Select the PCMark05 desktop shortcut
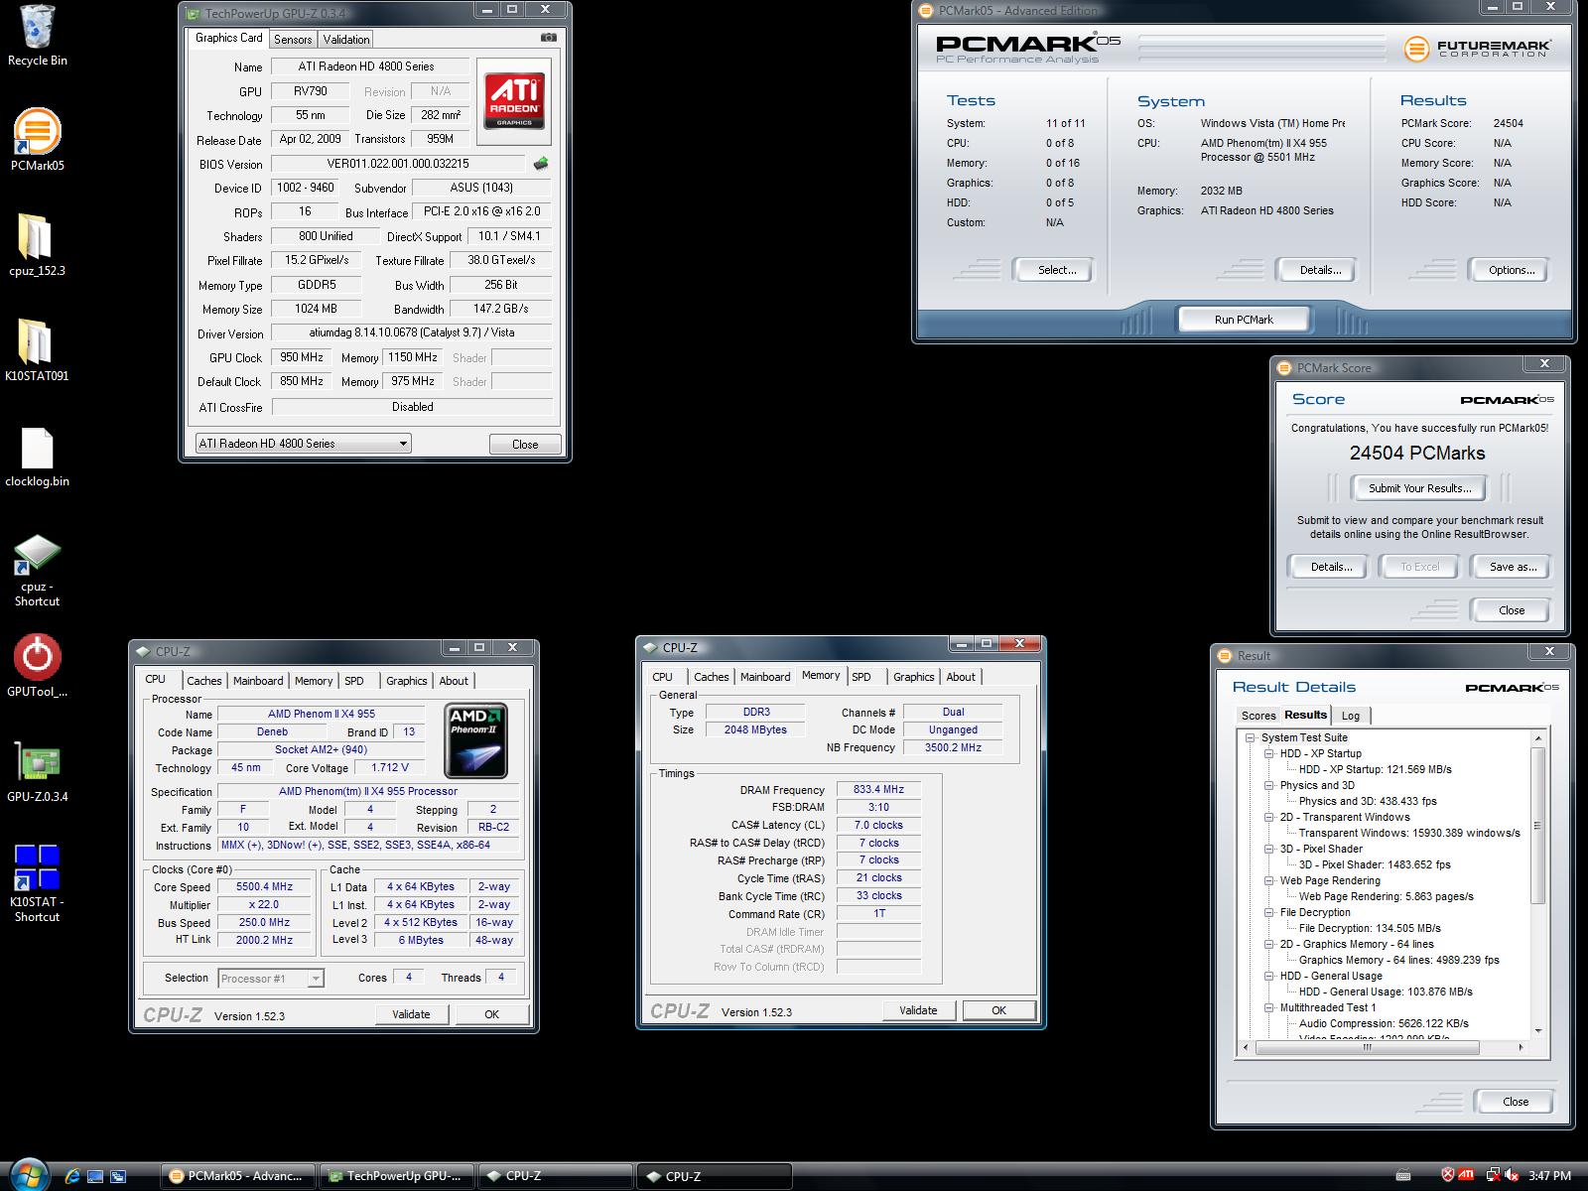This screenshot has width=1588, height=1191. click(37, 140)
